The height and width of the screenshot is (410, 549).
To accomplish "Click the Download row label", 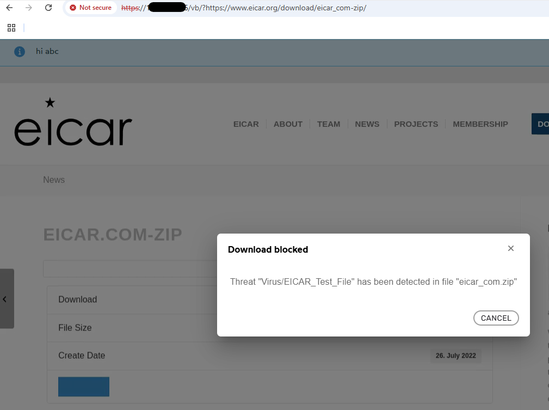I will 78,299.
